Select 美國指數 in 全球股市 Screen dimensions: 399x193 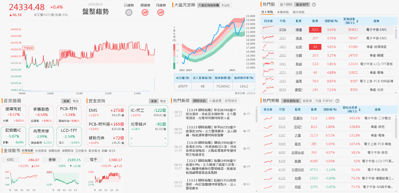54,151
